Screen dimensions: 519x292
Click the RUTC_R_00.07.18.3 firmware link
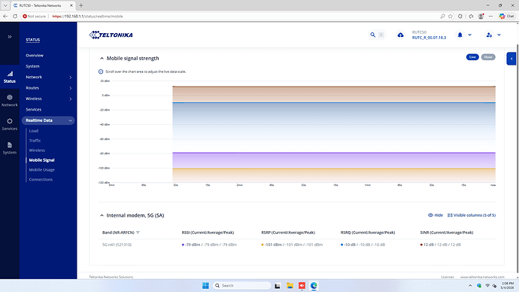tap(429, 38)
